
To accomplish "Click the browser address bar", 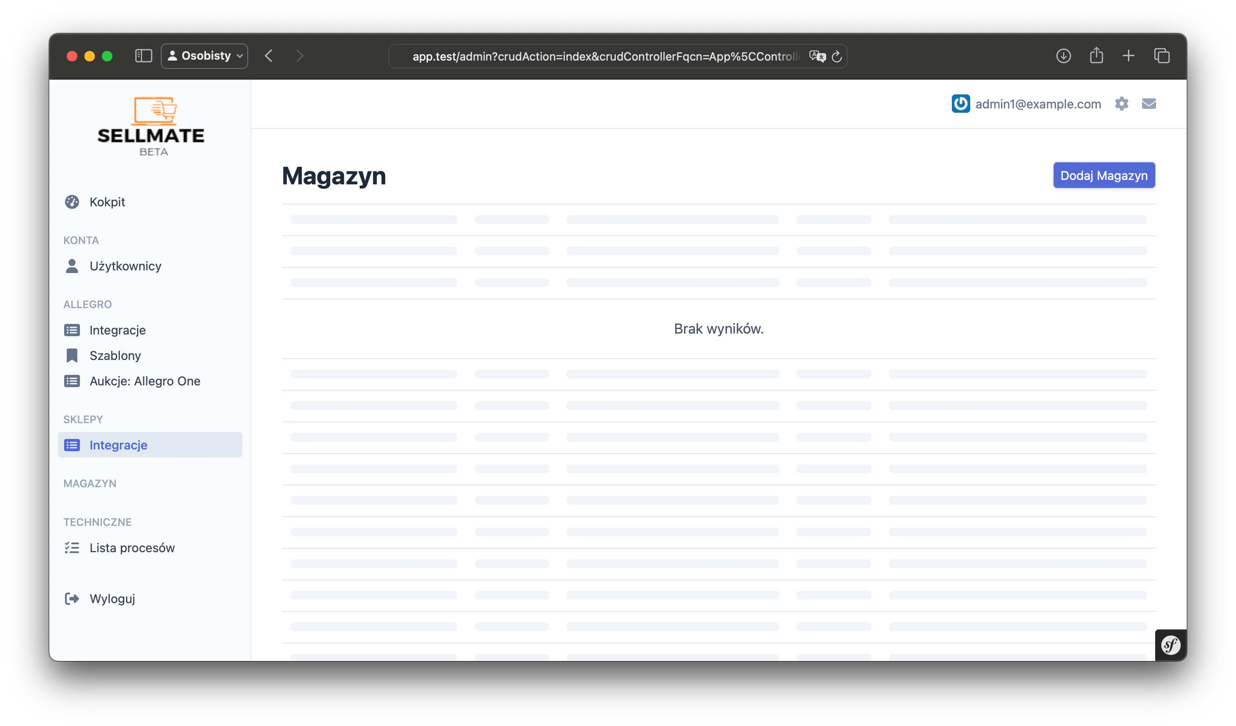I will click(618, 56).
